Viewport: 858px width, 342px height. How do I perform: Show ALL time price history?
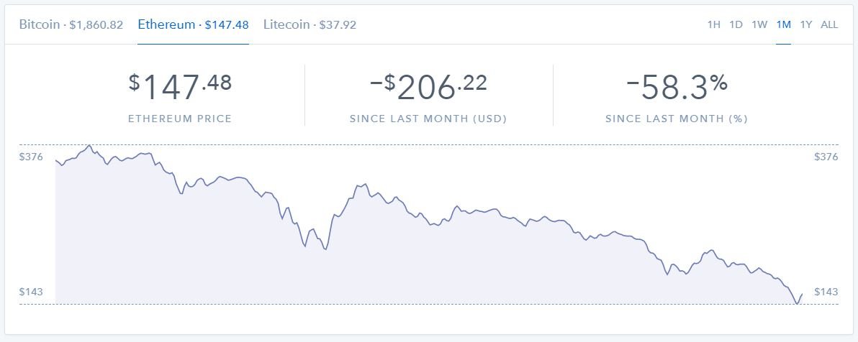click(829, 24)
